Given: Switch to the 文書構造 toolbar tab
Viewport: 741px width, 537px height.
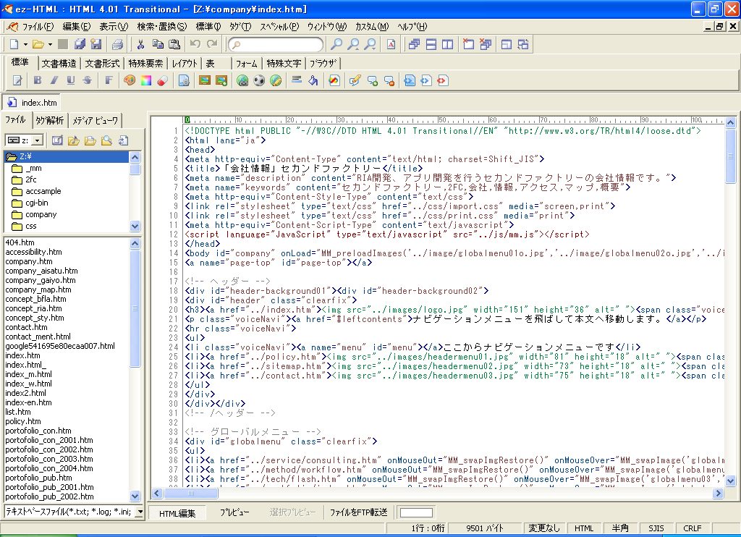Looking at the screenshot, I should point(59,64).
